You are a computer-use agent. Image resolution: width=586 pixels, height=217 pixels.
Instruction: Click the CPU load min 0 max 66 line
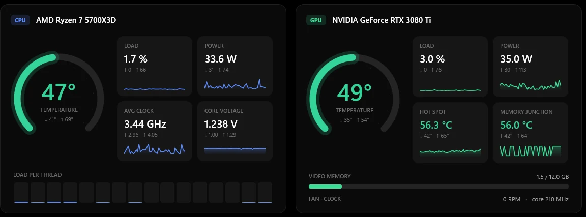(135, 70)
